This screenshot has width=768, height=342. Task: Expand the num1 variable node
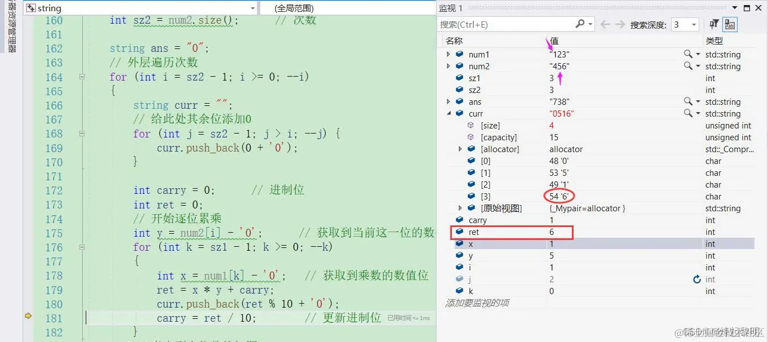pos(449,54)
